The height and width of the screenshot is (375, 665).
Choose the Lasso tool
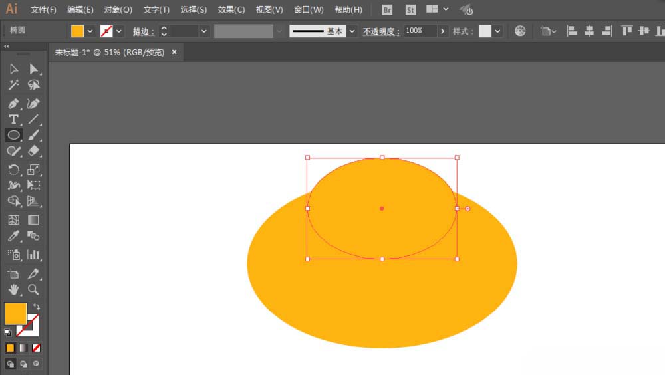(33, 85)
